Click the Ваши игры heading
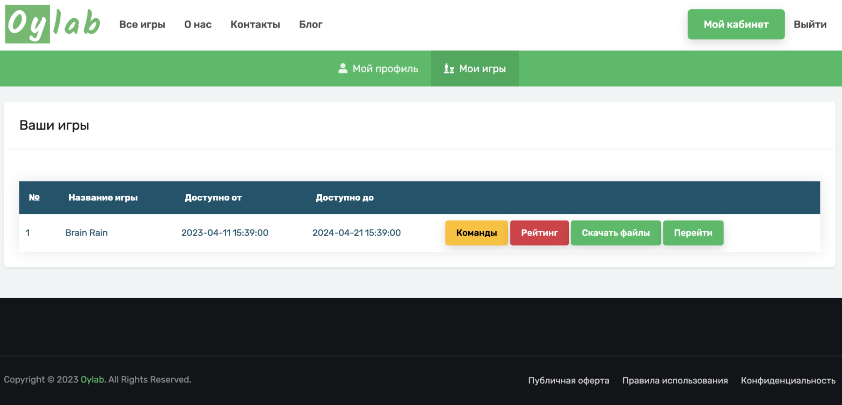The width and height of the screenshot is (842, 405). (x=54, y=125)
